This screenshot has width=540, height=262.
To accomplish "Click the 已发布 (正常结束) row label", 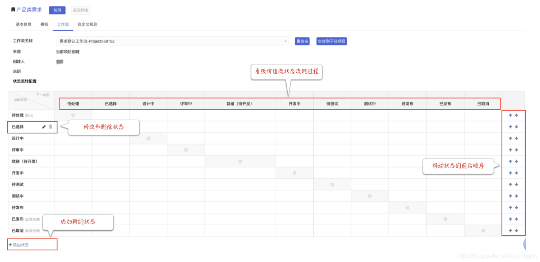I will click(x=26, y=219).
